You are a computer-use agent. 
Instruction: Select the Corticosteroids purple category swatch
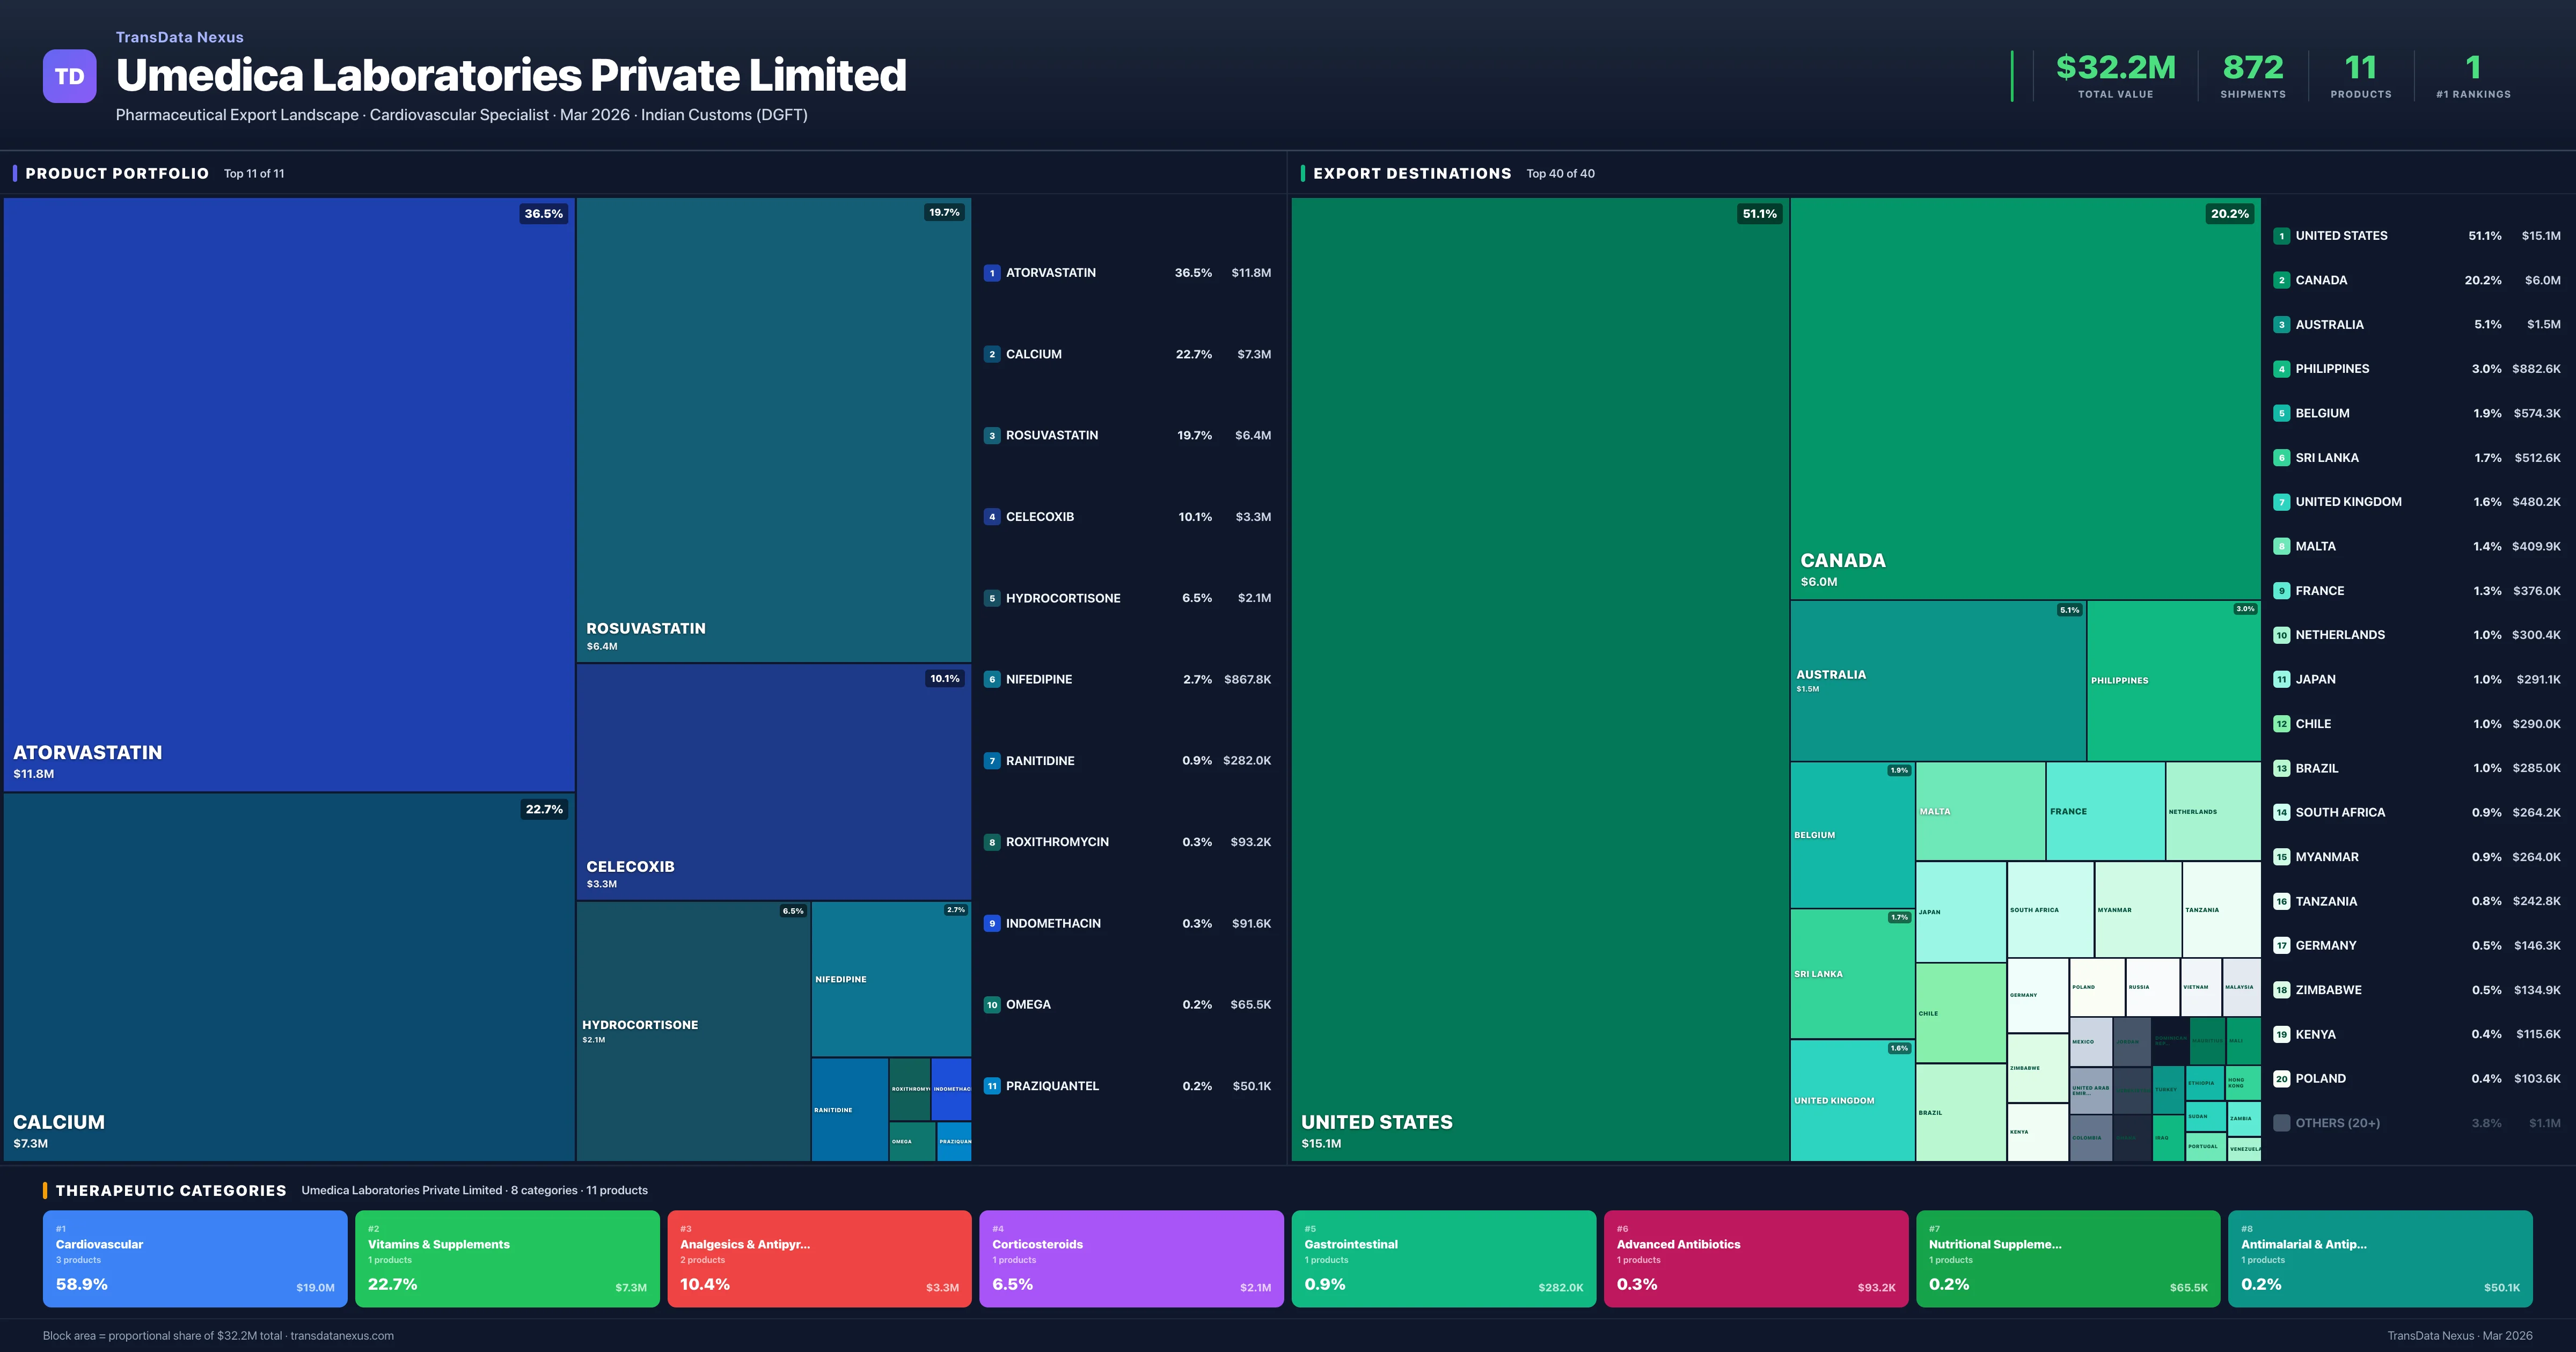coord(1131,1258)
